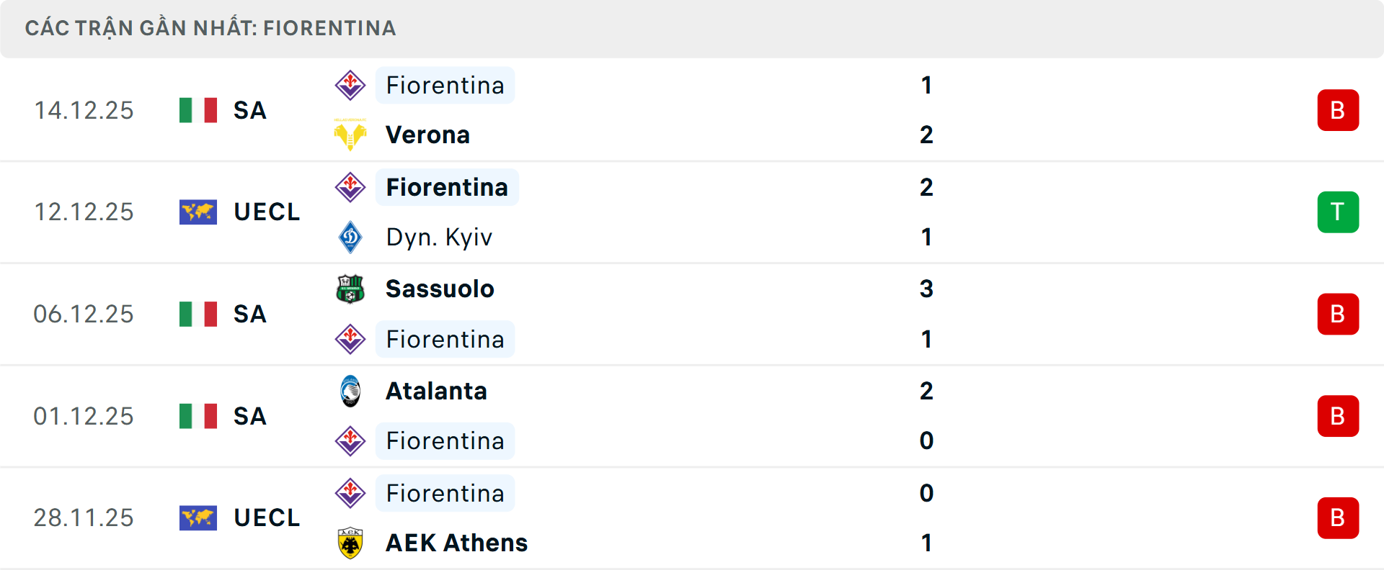The height and width of the screenshot is (570, 1384).
Task: Click the Atalanta club crest
Action: point(351,391)
